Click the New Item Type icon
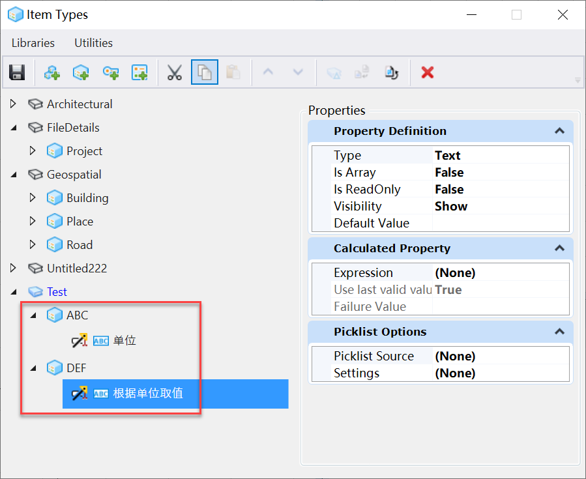The height and width of the screenshot is (479, 586). coord(81,72)
